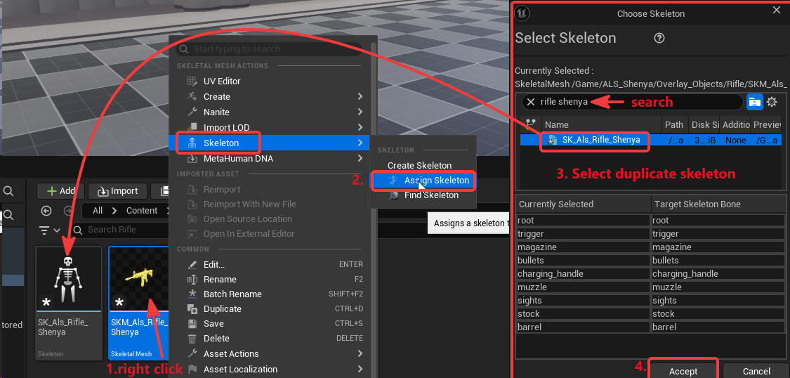Click the magazine Target Skeleton Bone cell

coord(718,247)
